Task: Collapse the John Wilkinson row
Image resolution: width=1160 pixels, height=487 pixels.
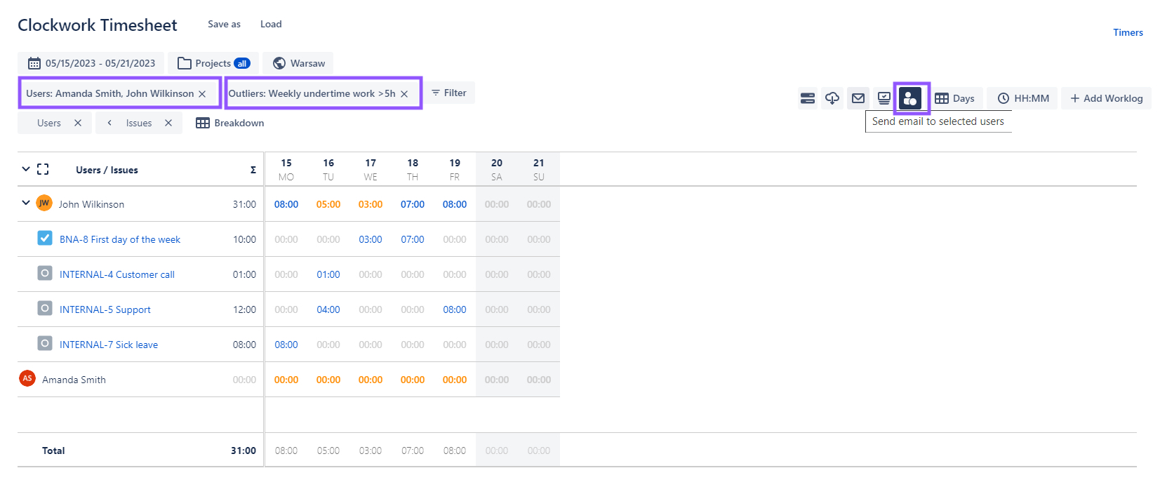Action: 26,204
